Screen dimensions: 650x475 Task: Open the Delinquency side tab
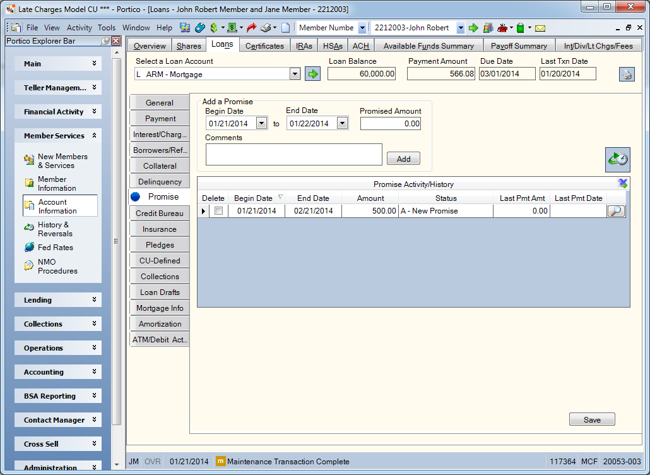tap(160, 182)
